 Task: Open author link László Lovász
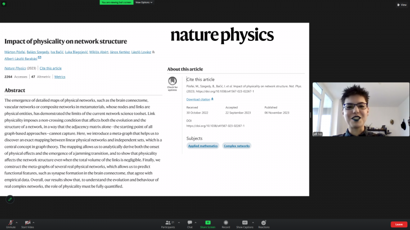[141, 52]
